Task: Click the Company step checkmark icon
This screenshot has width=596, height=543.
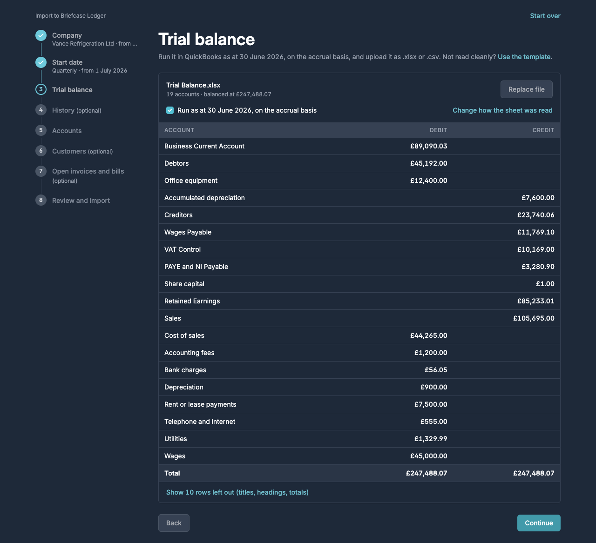Action: click(41, 35)
